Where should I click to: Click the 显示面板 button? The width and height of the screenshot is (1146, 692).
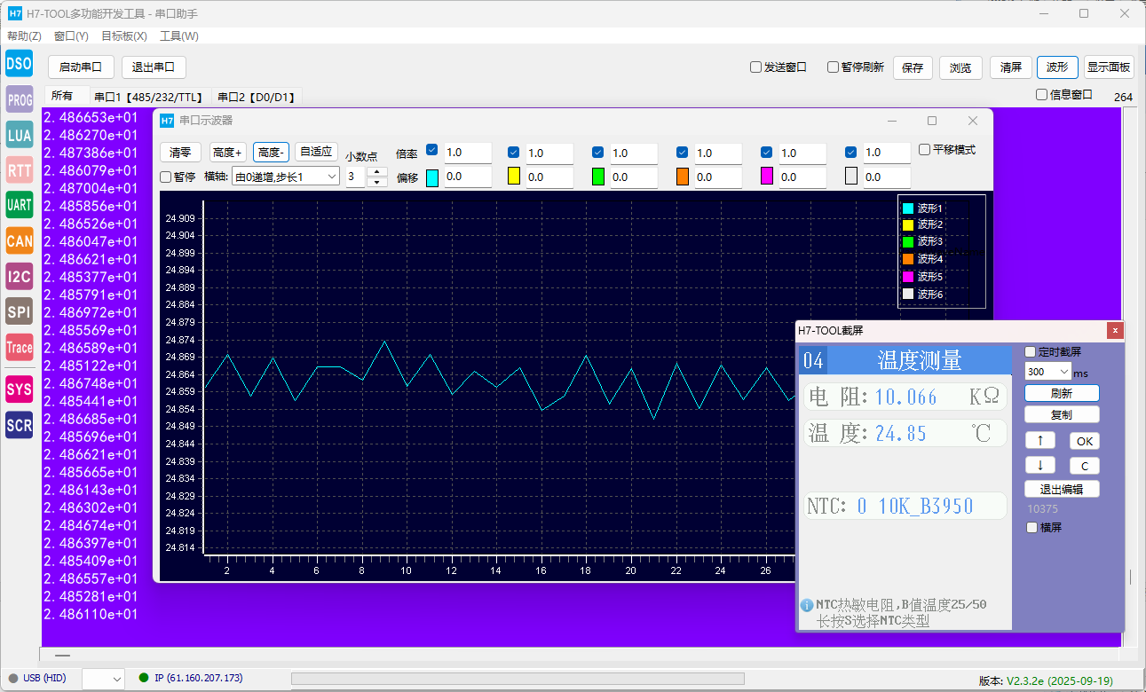[x=1109, y=67]
